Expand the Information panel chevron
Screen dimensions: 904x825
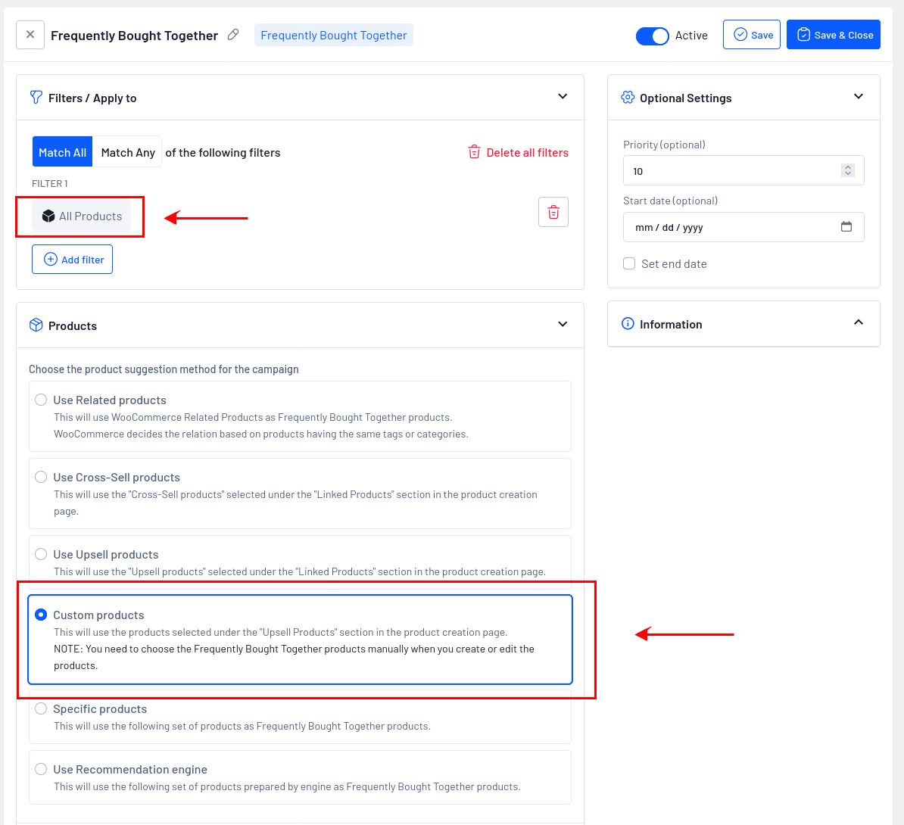pyautogui.click(x=859, y=322)
